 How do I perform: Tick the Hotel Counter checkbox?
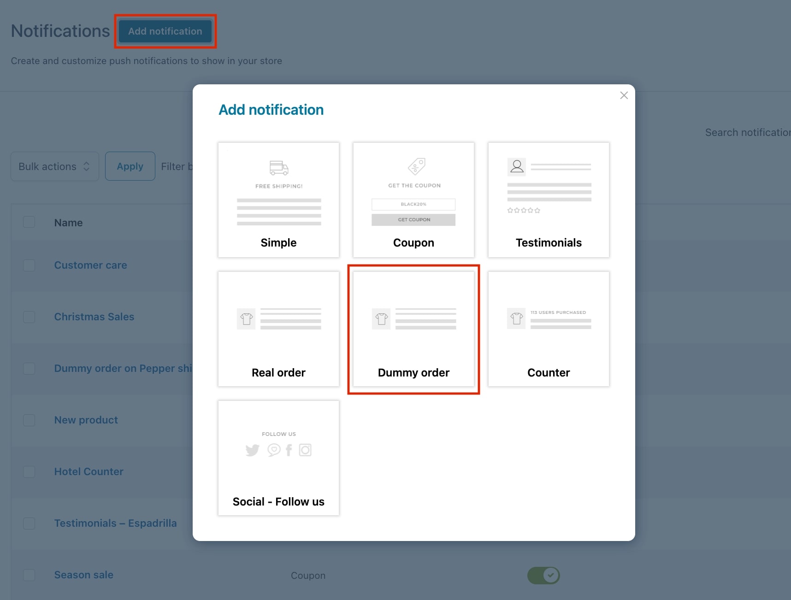(29, 471)
